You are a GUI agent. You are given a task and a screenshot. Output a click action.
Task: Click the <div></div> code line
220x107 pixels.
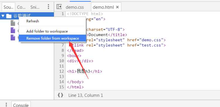point(80,61)
